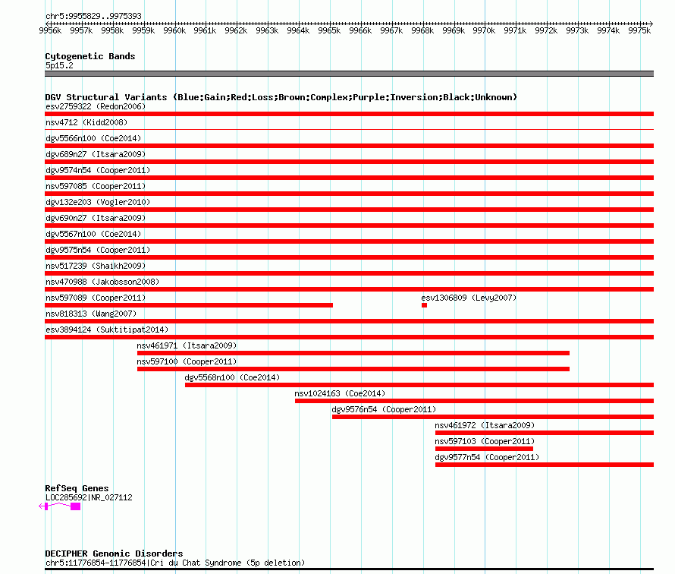
Task: Open dgv9575n54 (Cooper2011) variant
Action: click(x=349, y=257)
